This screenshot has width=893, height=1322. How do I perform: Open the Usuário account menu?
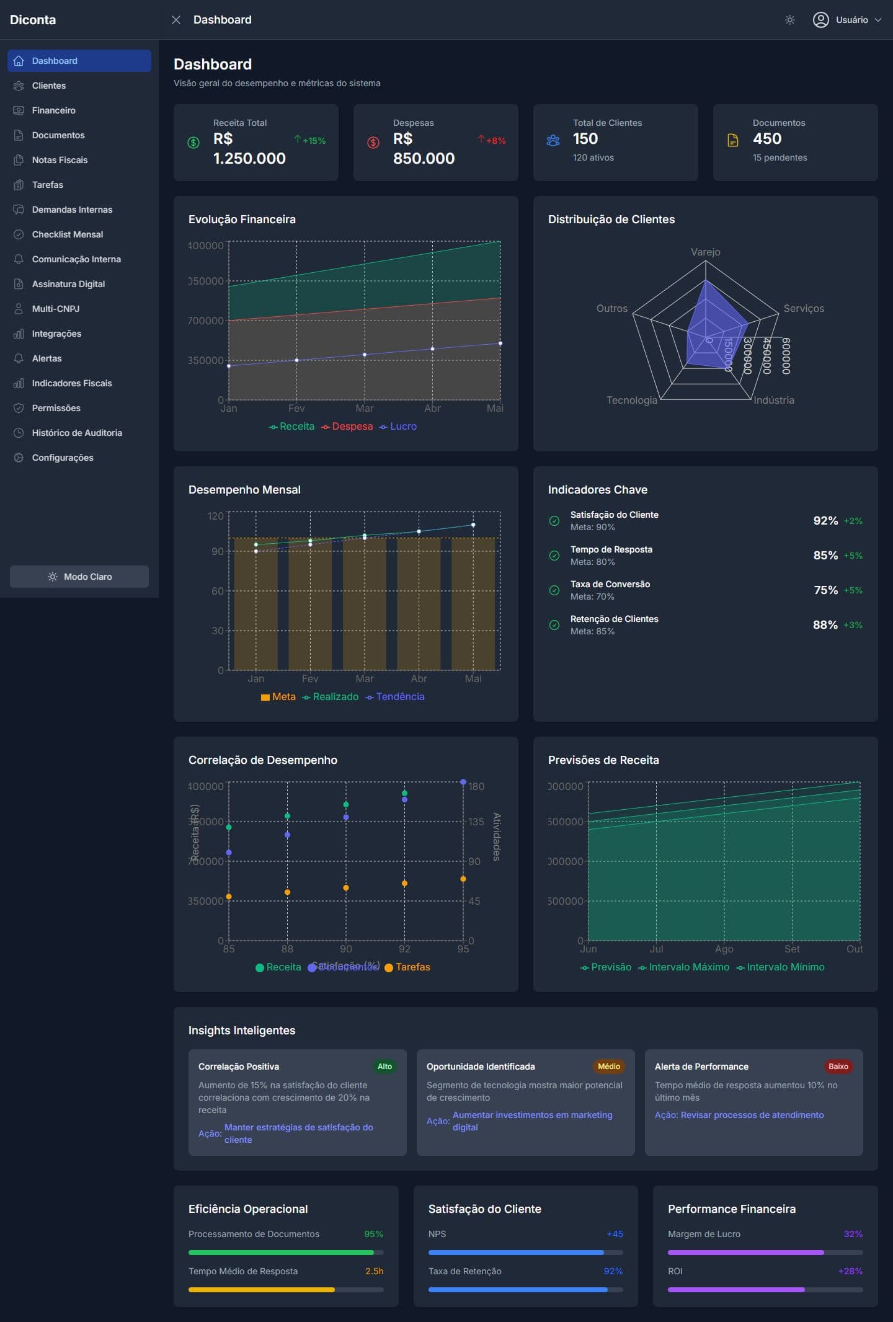point(847,20)
